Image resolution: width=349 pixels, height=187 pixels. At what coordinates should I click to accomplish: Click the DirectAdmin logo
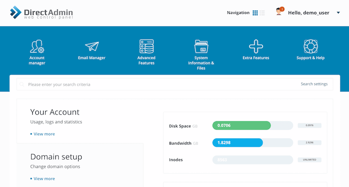pyautogui.click(x=41, y=13)
